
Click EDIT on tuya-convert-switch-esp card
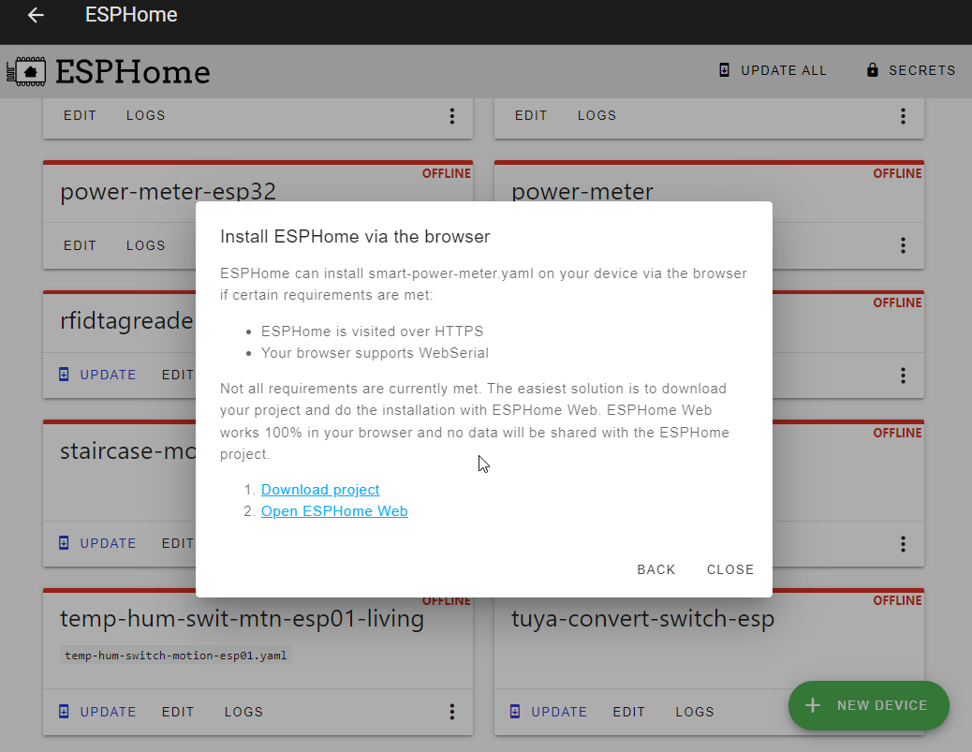tap(629, 712)
